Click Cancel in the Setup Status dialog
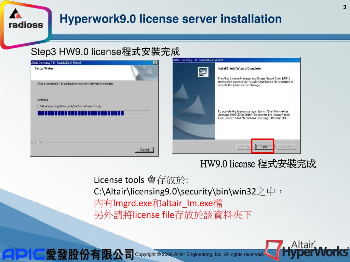The width and height of the screenshot is (350, 262). click(144, 150)
